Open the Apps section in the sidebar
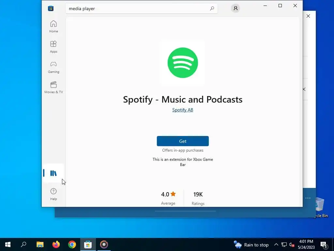Viewport: 334px width, 251px height. coord(53,47)
